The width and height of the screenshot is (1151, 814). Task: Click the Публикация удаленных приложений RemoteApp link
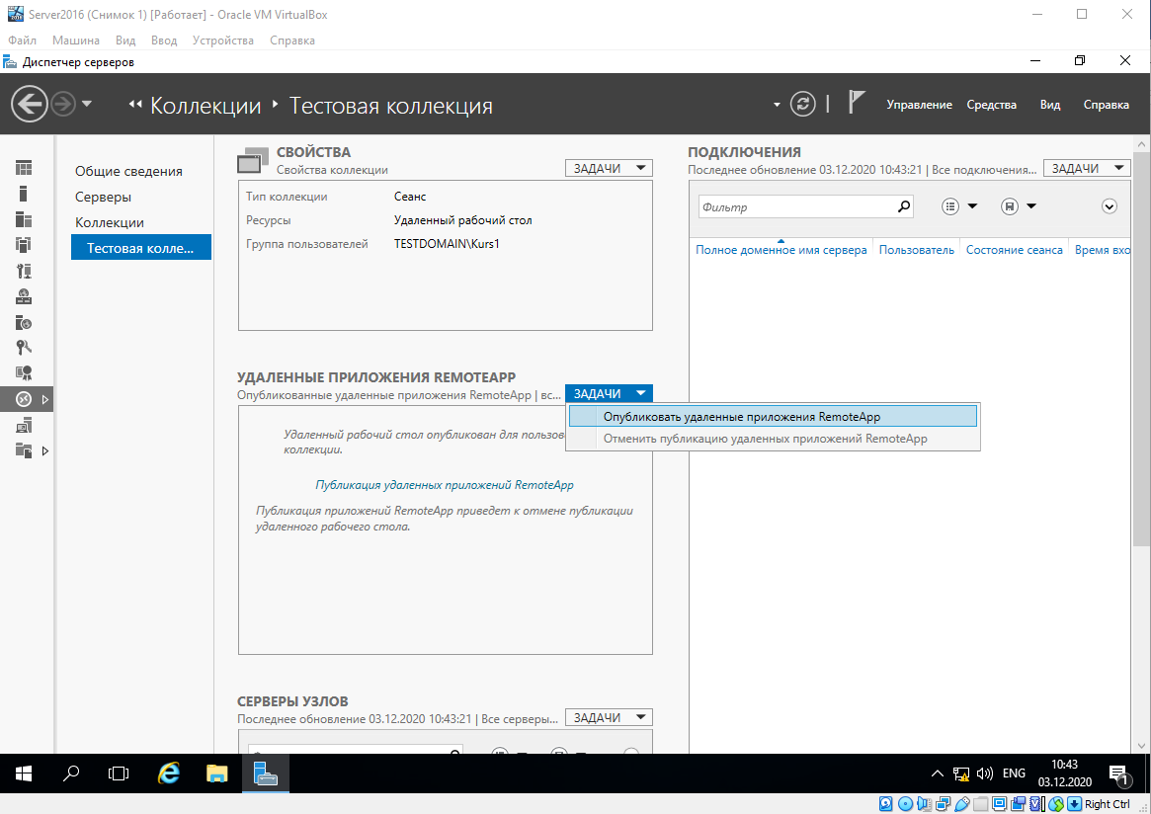coord(444,485)
